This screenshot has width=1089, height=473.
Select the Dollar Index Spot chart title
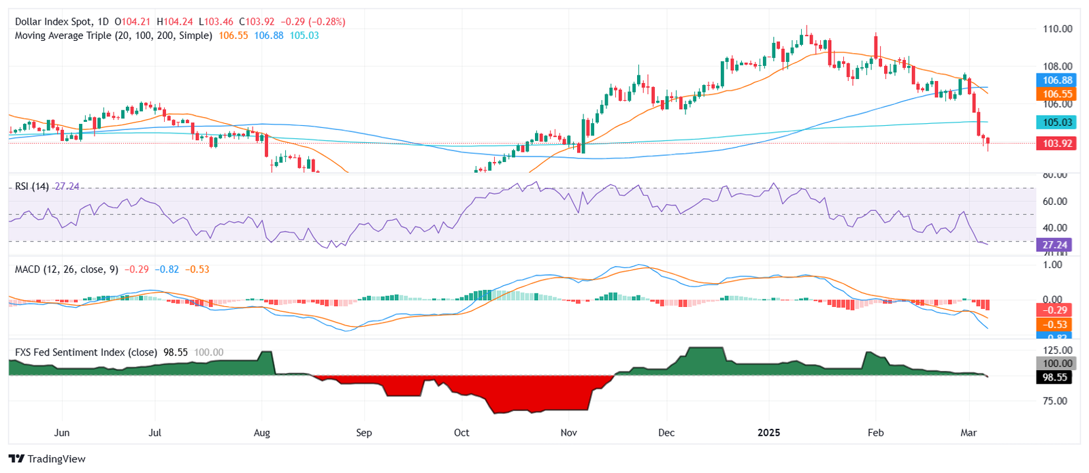(53, 22)
